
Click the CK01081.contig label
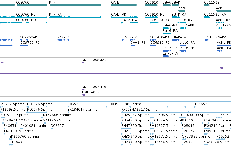[x=33, y=126]
